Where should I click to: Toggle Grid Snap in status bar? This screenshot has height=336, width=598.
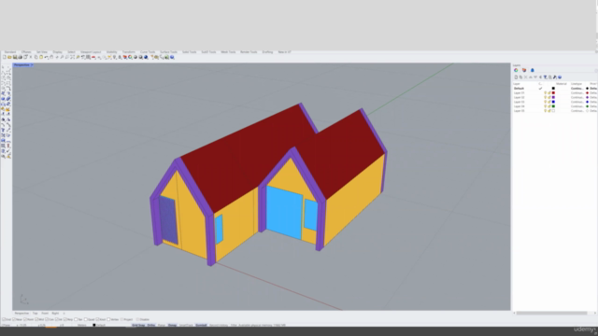point(138,325)
